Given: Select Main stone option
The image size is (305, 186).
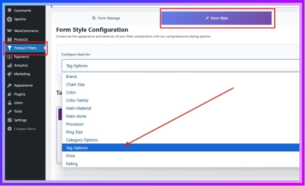Looking at the screenshot, I should 181,116.
